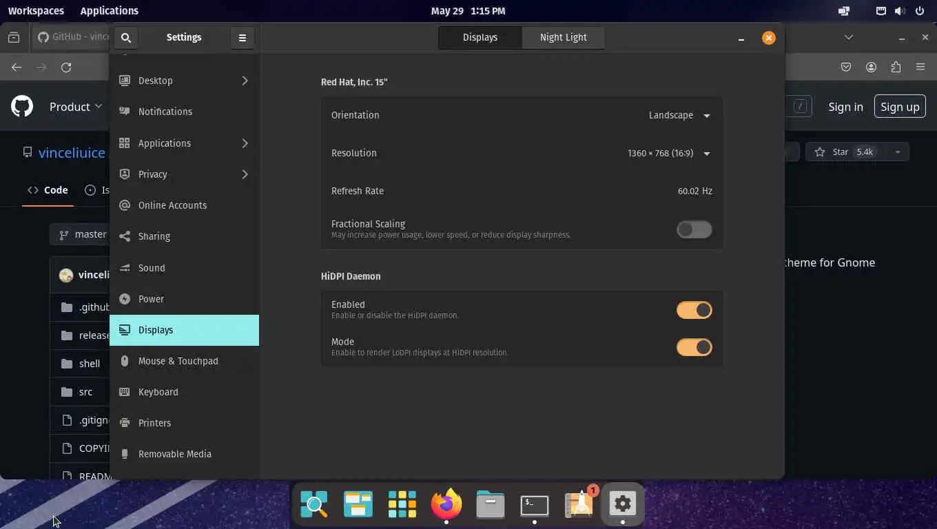This screenshot has height=529, width=937.
Task: Open the Orientation Landscape dropdown
Action: pos(679,115)
